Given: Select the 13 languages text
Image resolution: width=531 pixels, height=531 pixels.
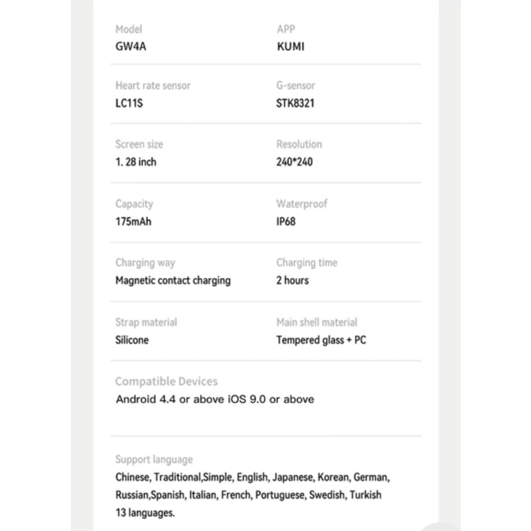Looking at the screenshot, I should [x=145, y=512].
